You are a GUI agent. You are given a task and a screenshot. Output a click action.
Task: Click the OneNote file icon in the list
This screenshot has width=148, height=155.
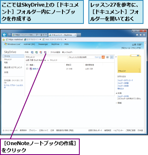tap(31, 69)
